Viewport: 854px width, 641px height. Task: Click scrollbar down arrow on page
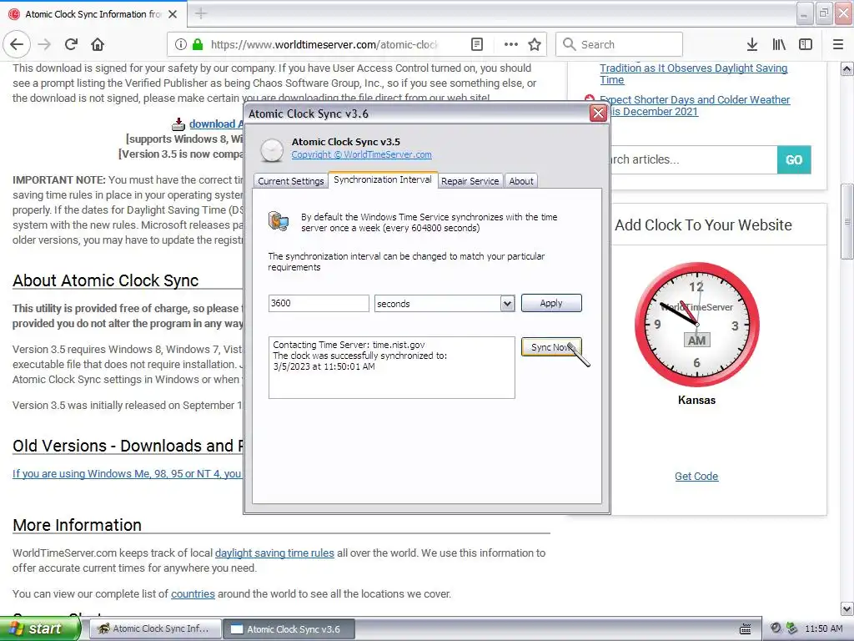pos(846,608)
